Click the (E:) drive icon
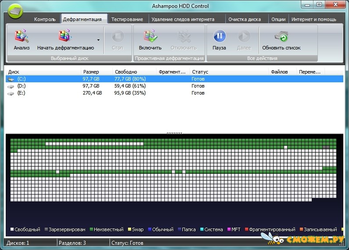 click(11, 94)
